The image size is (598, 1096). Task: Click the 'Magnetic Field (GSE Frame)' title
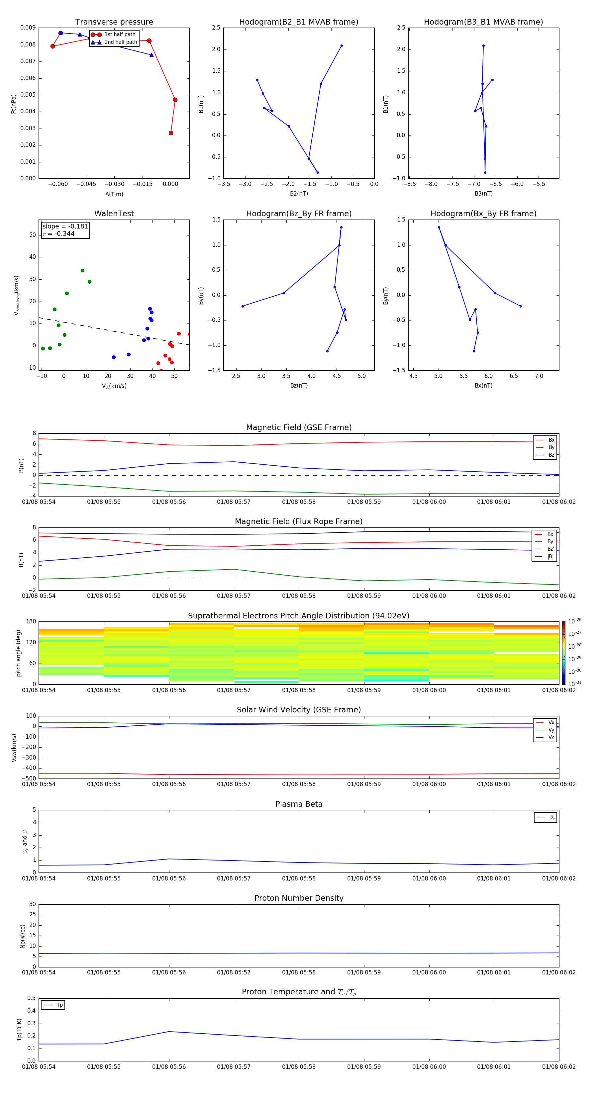[299, 427]
